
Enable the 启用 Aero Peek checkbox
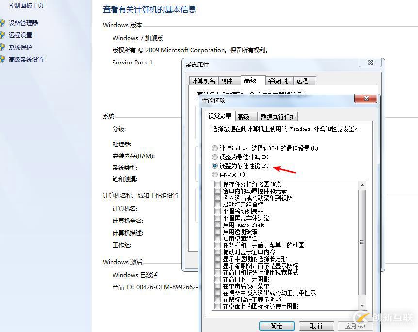pos(216,224)
